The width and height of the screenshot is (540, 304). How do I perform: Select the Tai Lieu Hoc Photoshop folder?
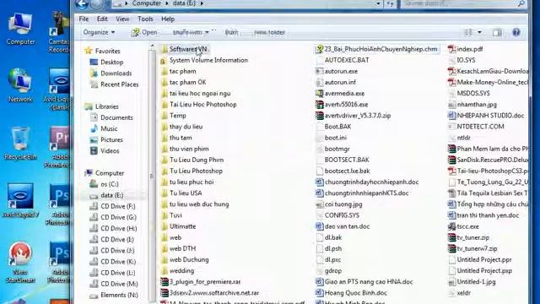click(199, 105)
